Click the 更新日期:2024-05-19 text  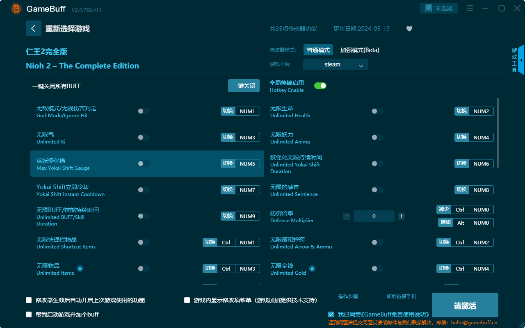362,29
